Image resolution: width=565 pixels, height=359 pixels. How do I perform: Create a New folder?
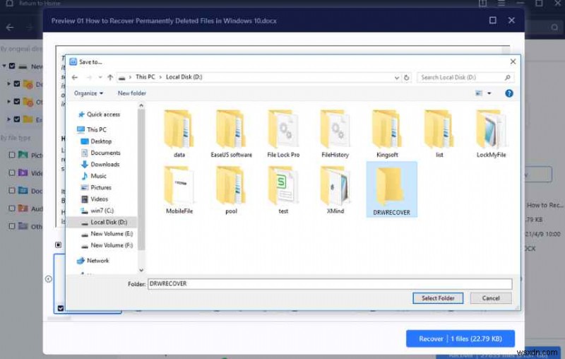[132, 93]
